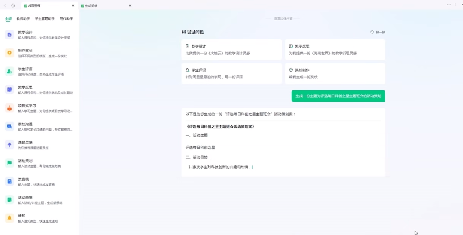
Task: Click the 教学设计 sidebar icon
Action: click(9, 35)
